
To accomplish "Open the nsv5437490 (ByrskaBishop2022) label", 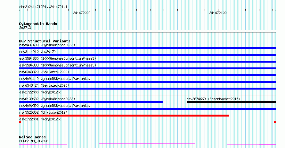I will [47, 45].
